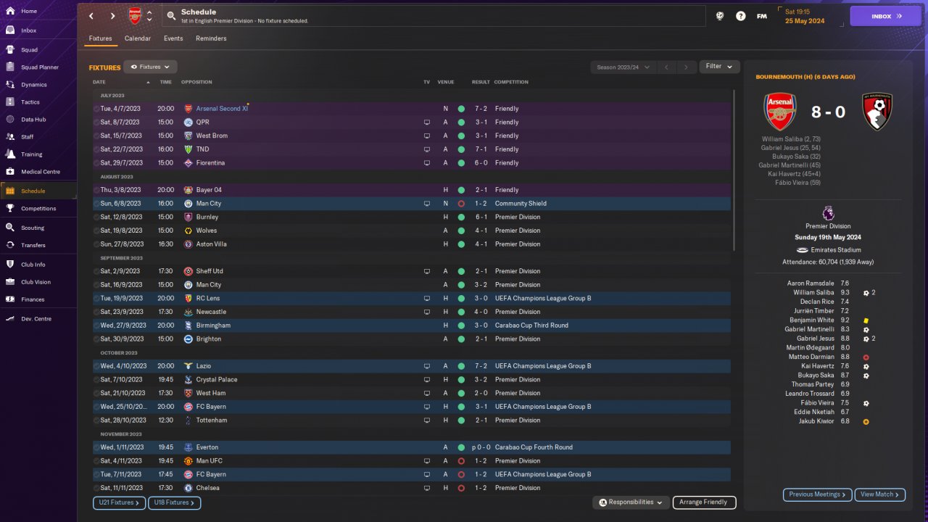
Task: Click the fixtures list scrollbar
Action: pyautogui.click(x=734, y=170)
